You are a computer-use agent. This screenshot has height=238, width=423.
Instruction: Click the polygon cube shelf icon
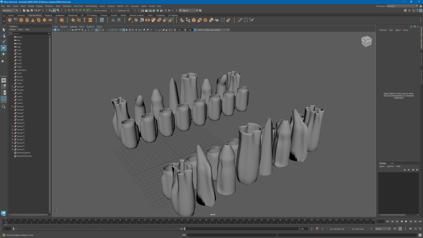[21, 20]
